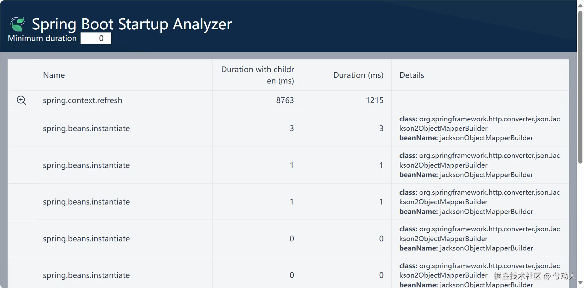Select the Duration with children column header

[x=257, y=75]
